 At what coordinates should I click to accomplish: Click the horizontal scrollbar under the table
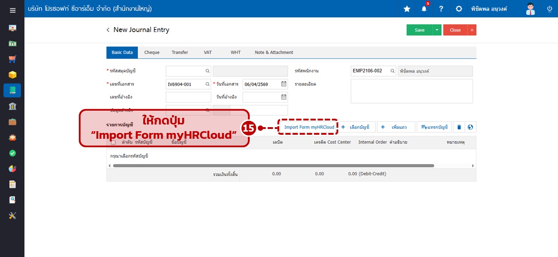[273, 166]
